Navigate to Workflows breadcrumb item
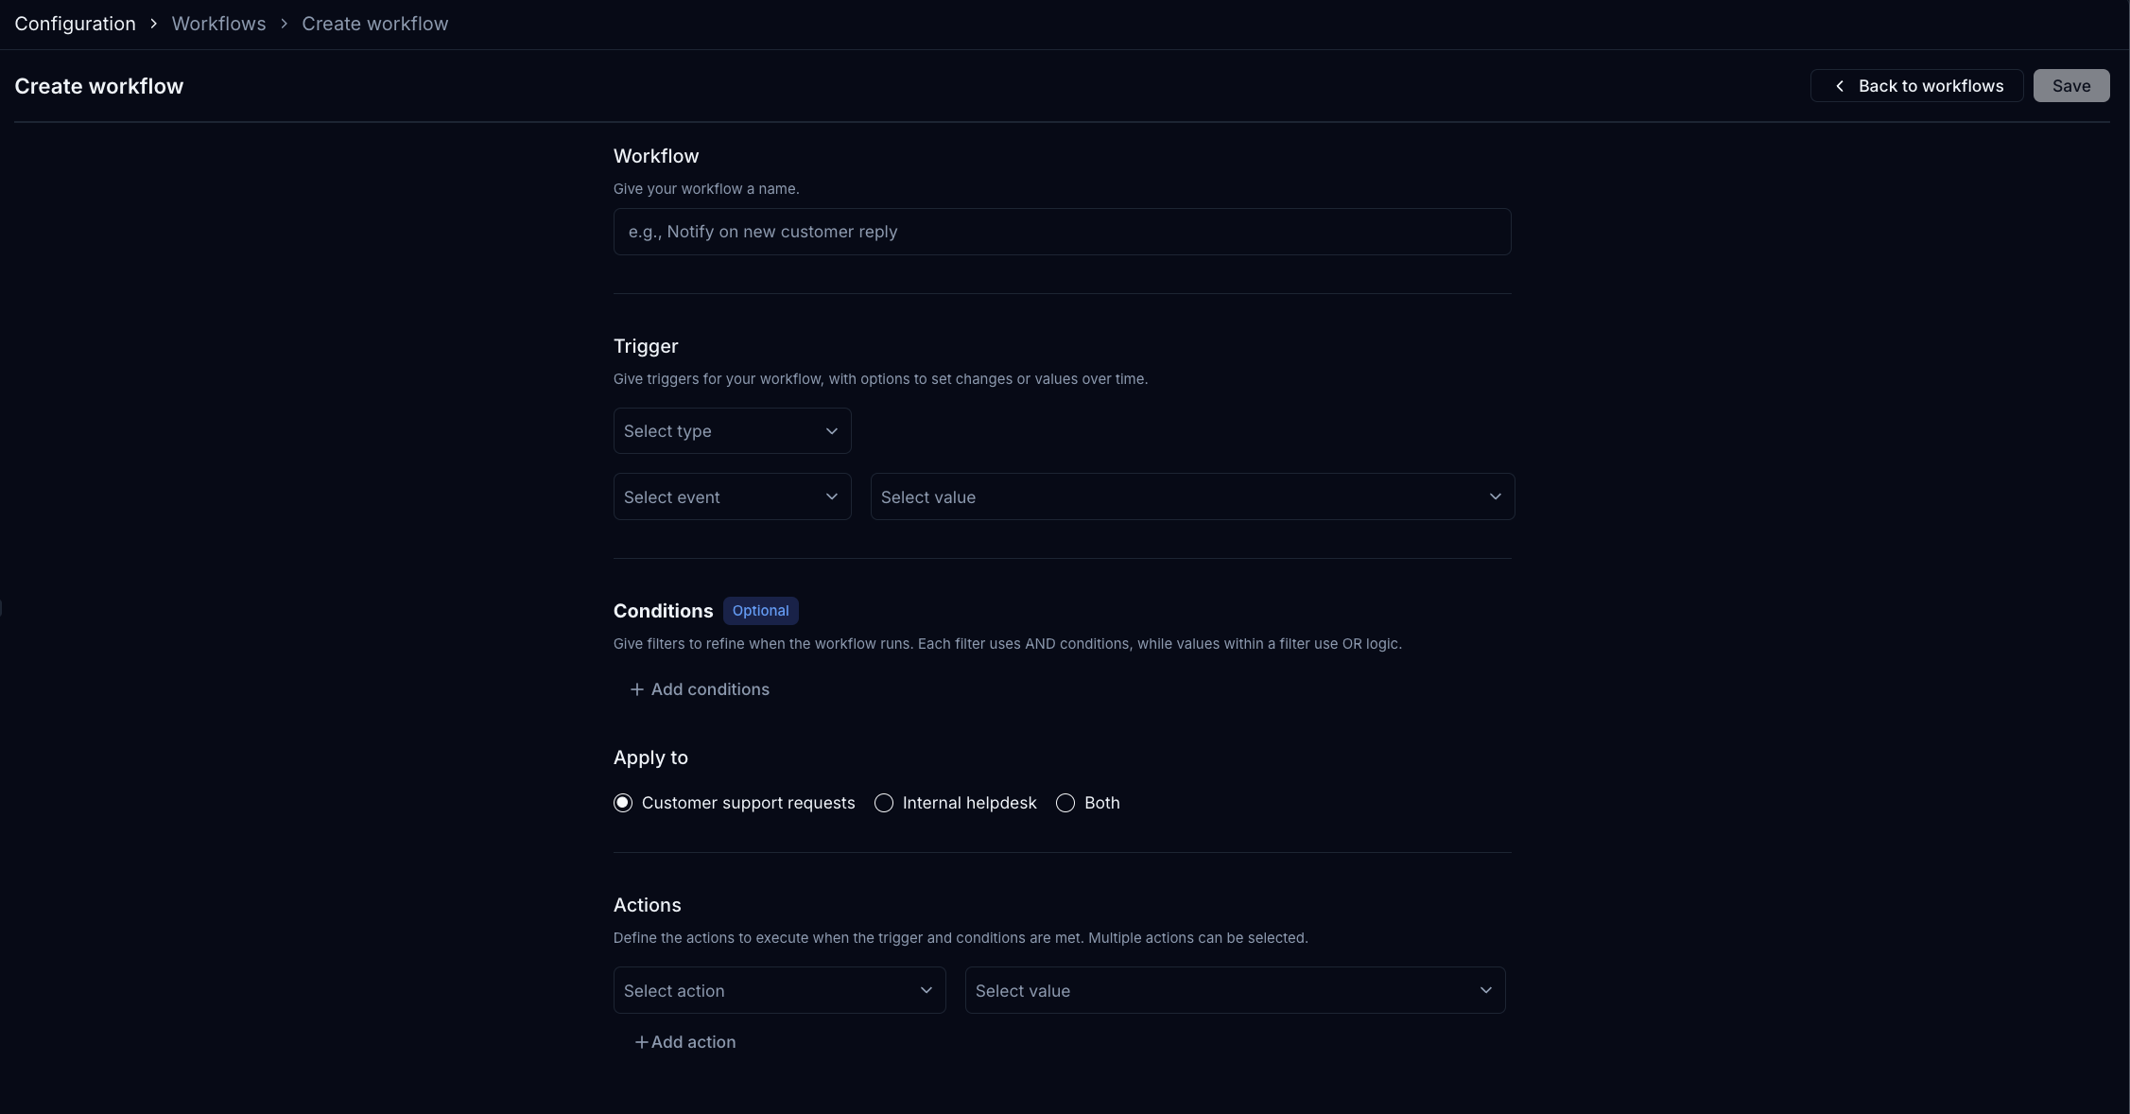 click(218, 24)
